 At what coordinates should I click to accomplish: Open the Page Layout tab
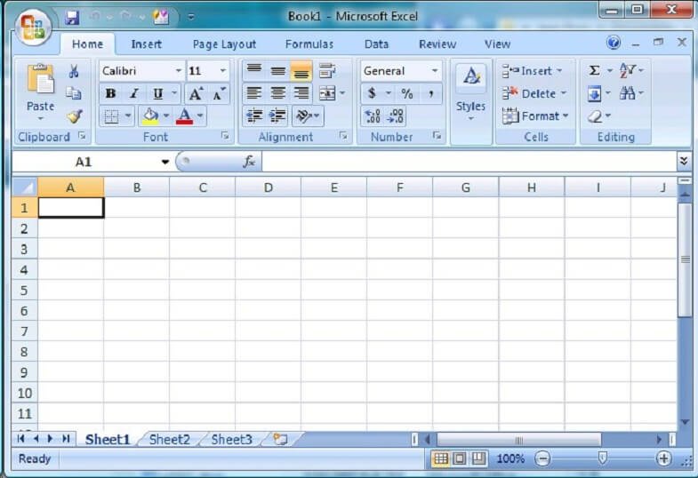pos(224,44)
